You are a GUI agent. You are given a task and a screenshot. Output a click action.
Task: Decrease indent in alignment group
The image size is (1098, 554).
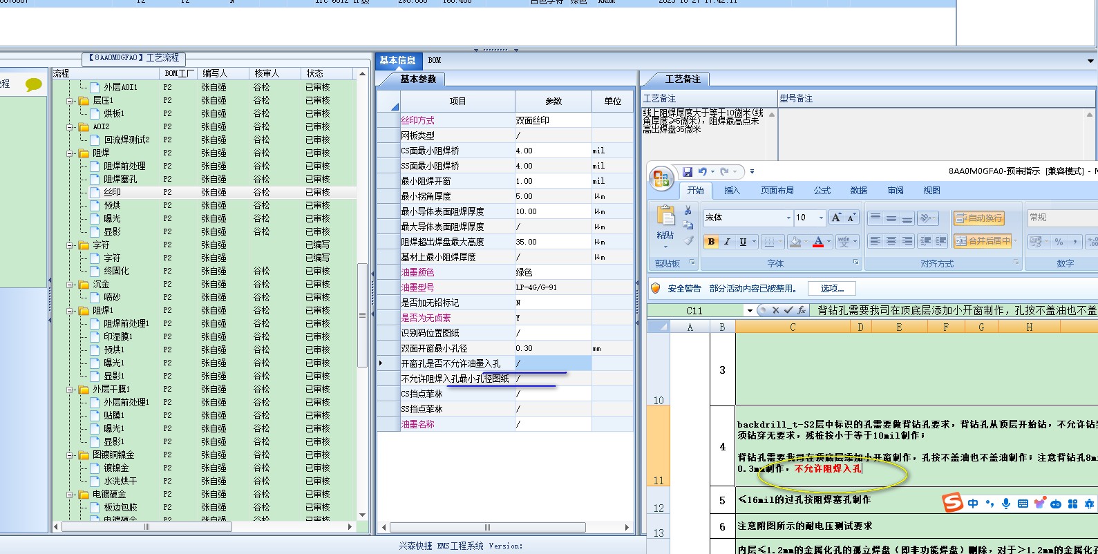click(x=925, y=241)
